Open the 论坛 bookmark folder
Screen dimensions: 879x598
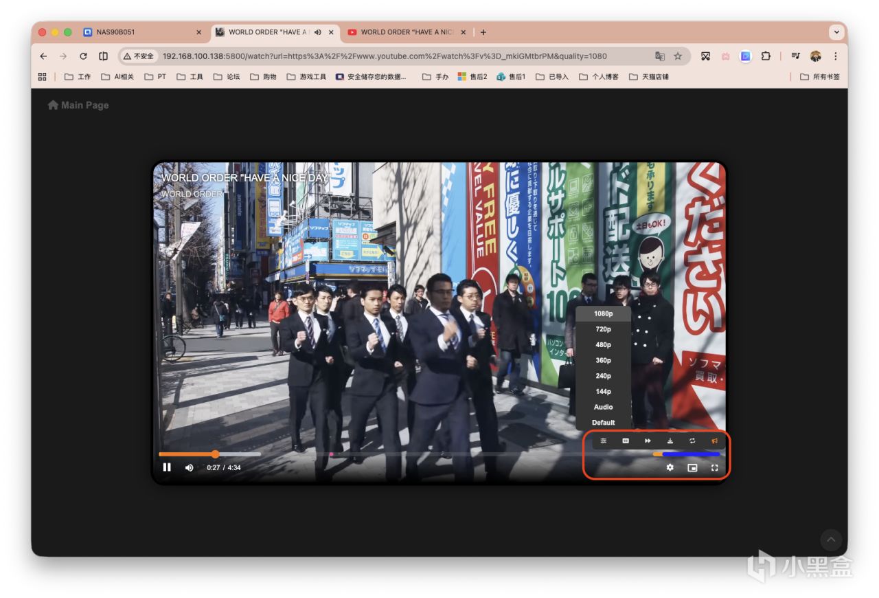pos(227,77)
